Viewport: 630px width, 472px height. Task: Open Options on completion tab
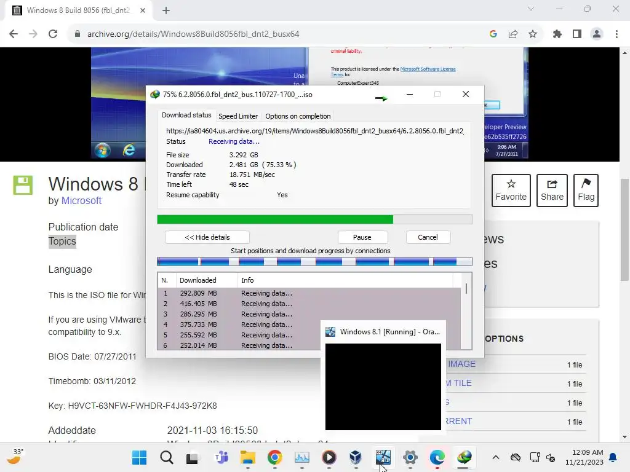(298, 116)
